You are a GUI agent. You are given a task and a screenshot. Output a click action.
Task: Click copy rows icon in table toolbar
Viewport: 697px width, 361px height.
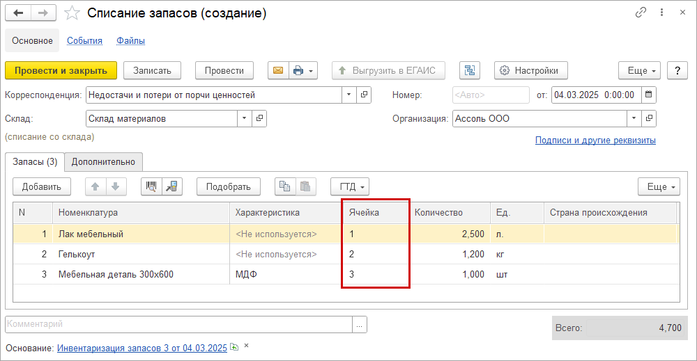click(x=285, y=186)
